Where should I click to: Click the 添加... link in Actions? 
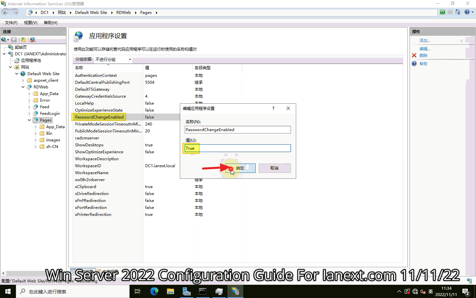point(425,40)
